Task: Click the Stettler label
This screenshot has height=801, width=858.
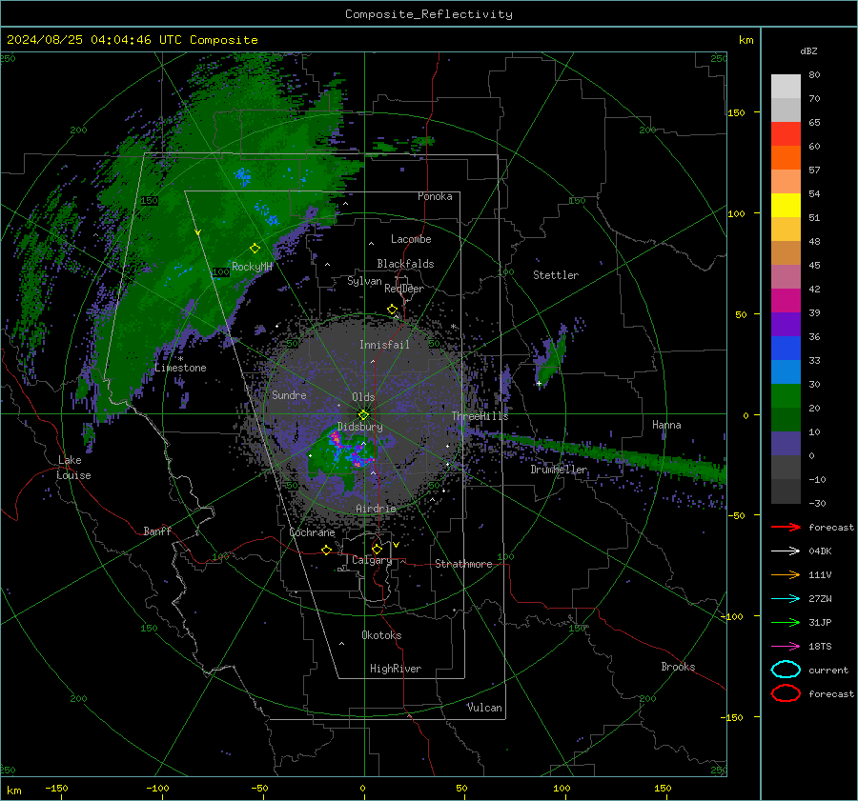Action: pyautogui.click(x=556, y=275)
